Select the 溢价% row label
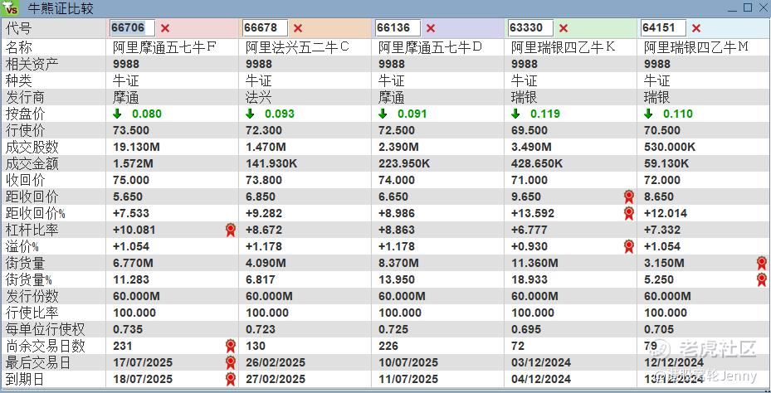771x393 pixels. point(22,246)
